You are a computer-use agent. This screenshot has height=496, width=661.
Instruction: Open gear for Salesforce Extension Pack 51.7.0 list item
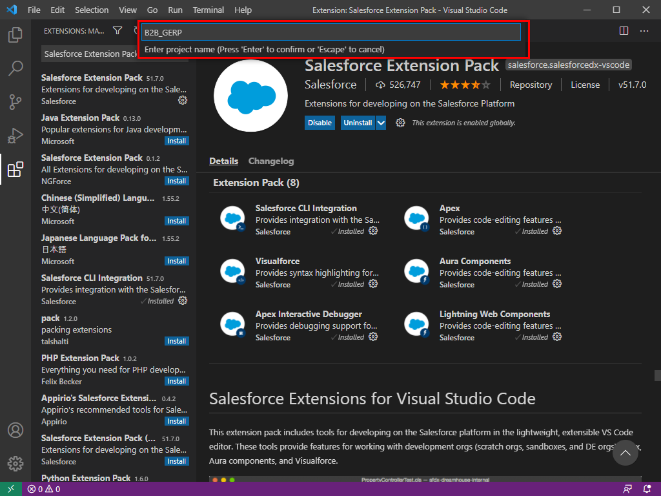[183, 100]
